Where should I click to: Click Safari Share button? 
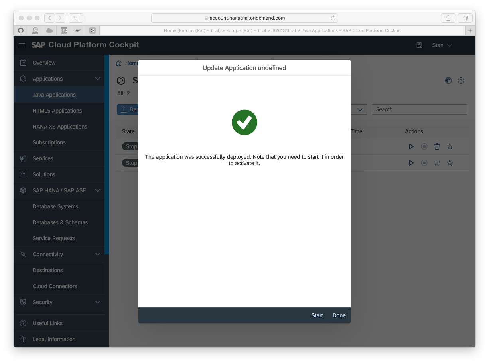click(448, 18)
